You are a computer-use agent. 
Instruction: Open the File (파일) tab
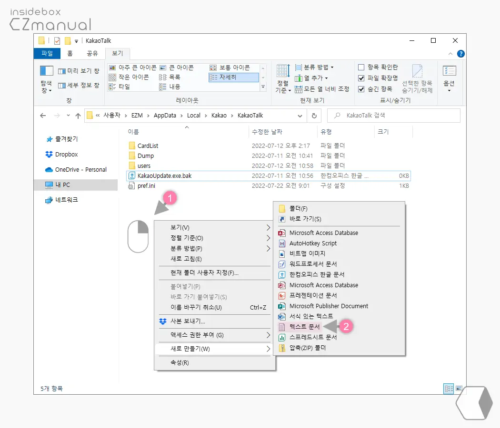point(47,53)
